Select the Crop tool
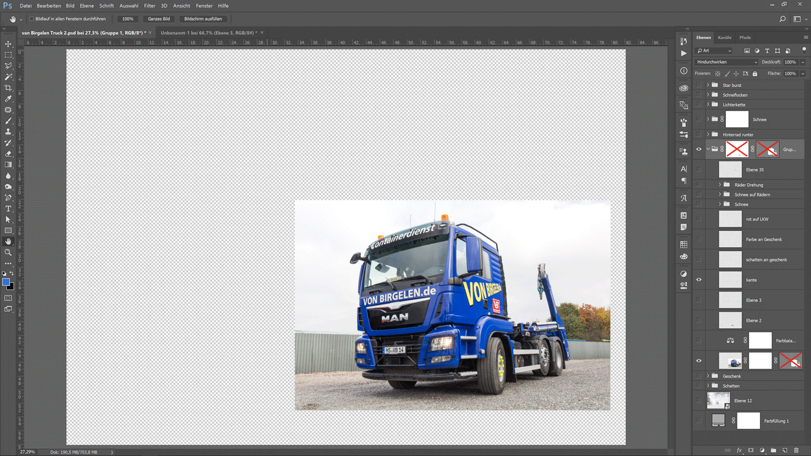The height and width of the screenshot is (456, 811). [8, 88]
